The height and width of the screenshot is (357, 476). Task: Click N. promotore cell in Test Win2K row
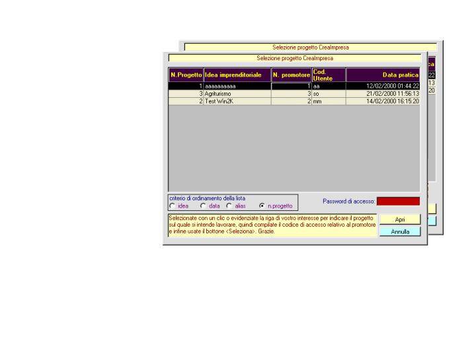coord(292,101)
